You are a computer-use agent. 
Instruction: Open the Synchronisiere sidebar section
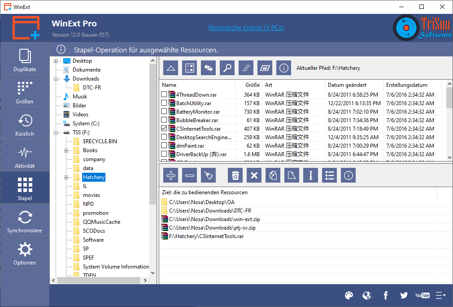tap(25, 220)
